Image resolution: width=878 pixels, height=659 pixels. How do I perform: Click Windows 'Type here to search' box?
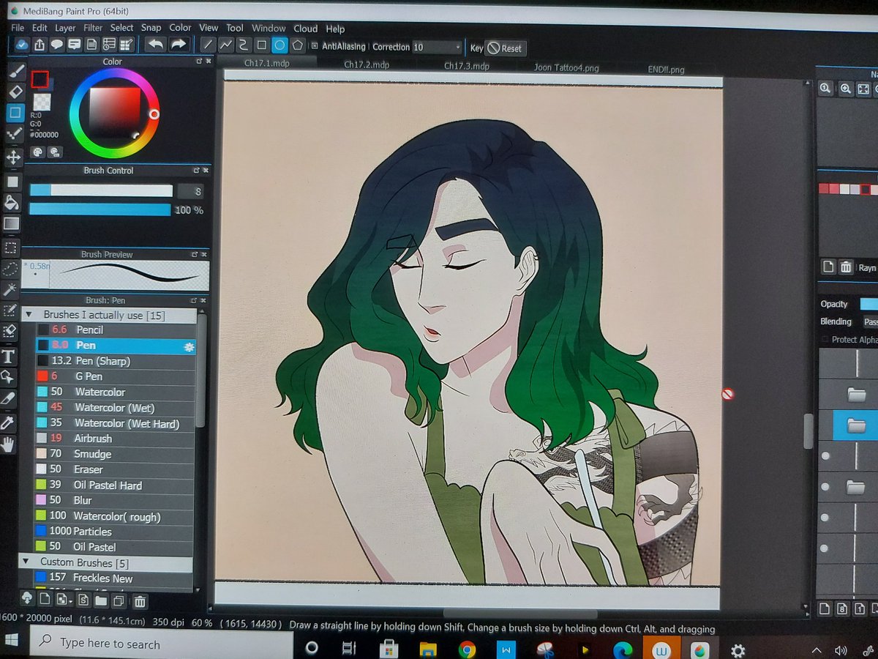tap(161, 644)
